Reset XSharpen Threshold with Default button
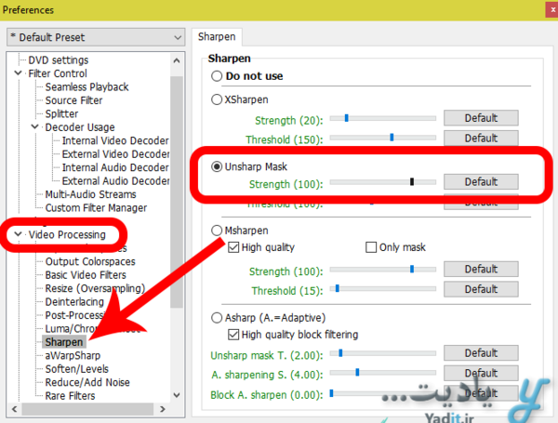Image resolution: width=558 pixels, height=423 pixels. 481,138
